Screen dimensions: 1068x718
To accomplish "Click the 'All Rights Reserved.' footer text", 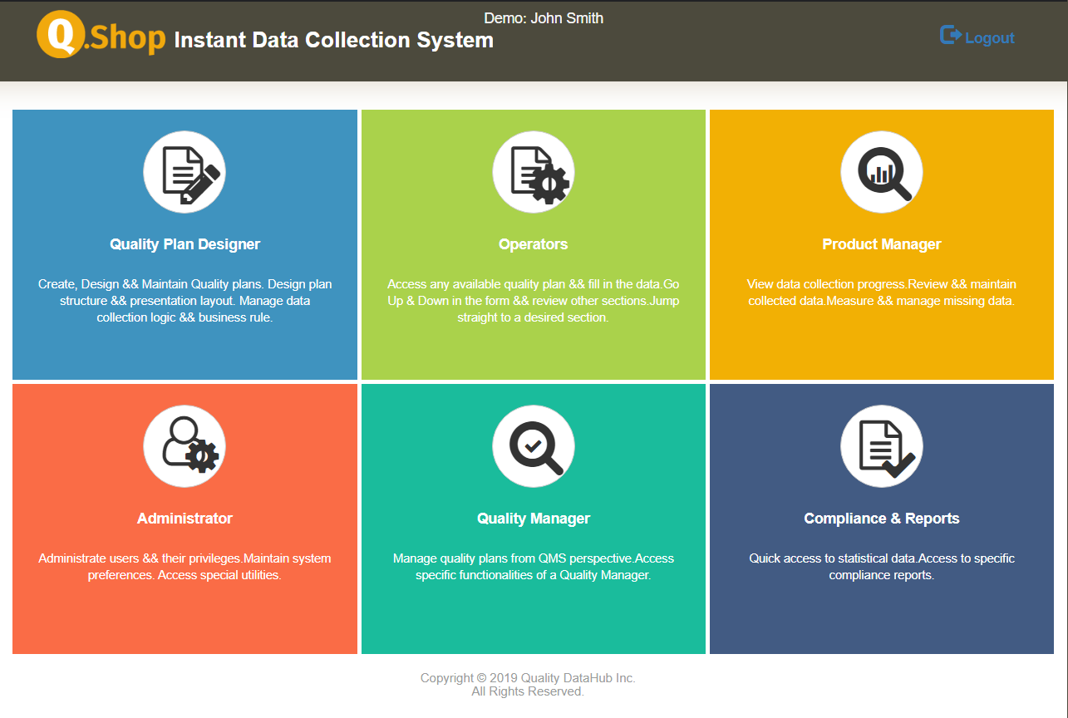I will tap(528, 691).
